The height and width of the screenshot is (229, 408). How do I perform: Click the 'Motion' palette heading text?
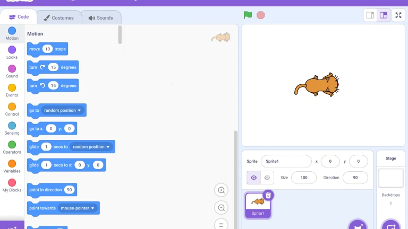coord(35,34)
